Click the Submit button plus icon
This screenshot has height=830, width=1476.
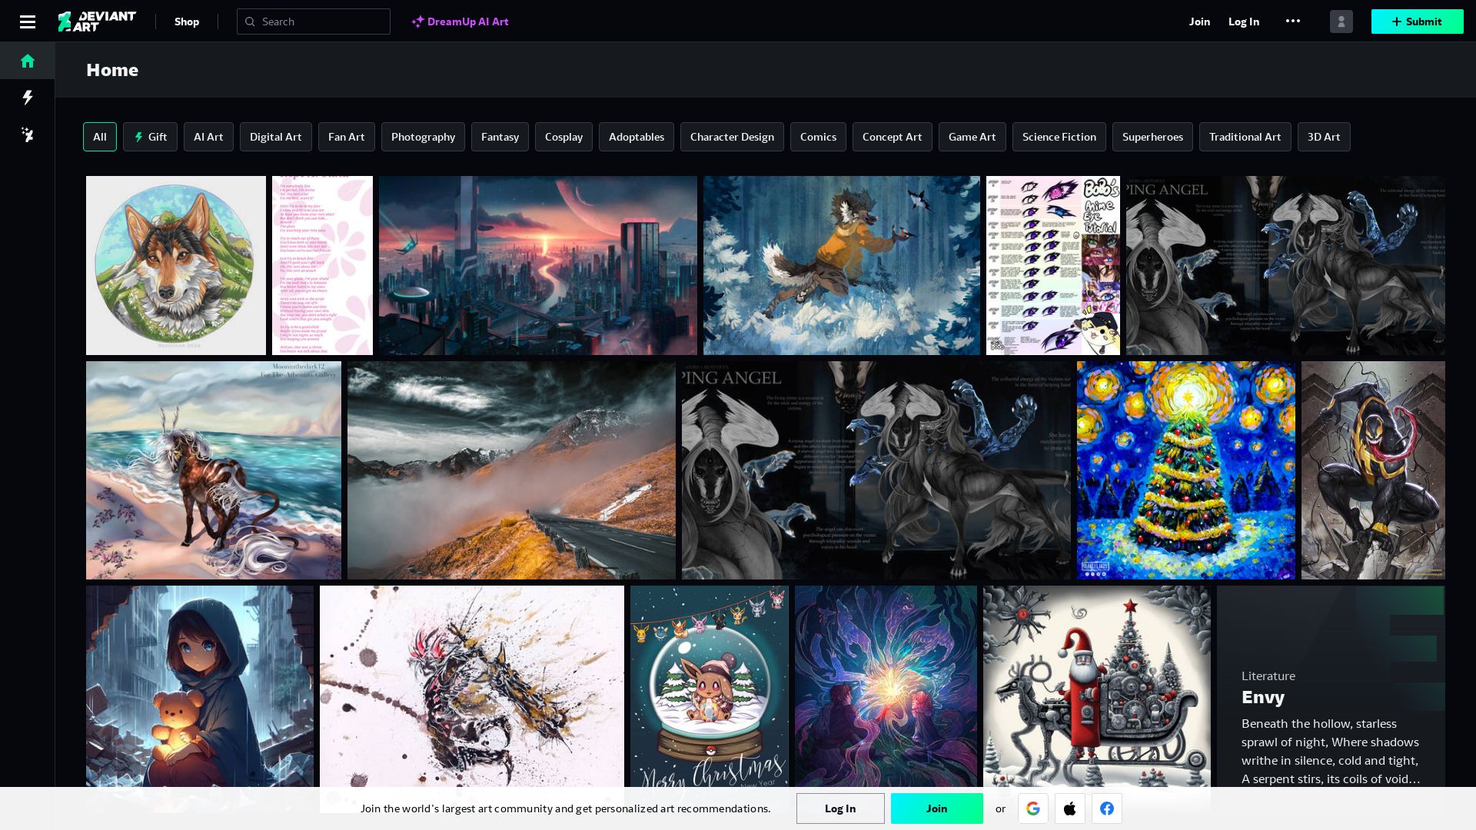tap(1397, 22)
